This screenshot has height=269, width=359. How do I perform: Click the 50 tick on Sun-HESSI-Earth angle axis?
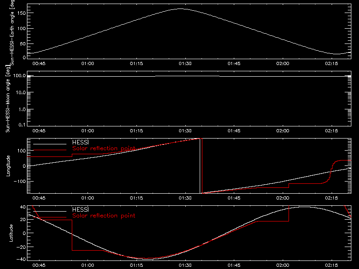pos(23,43)
